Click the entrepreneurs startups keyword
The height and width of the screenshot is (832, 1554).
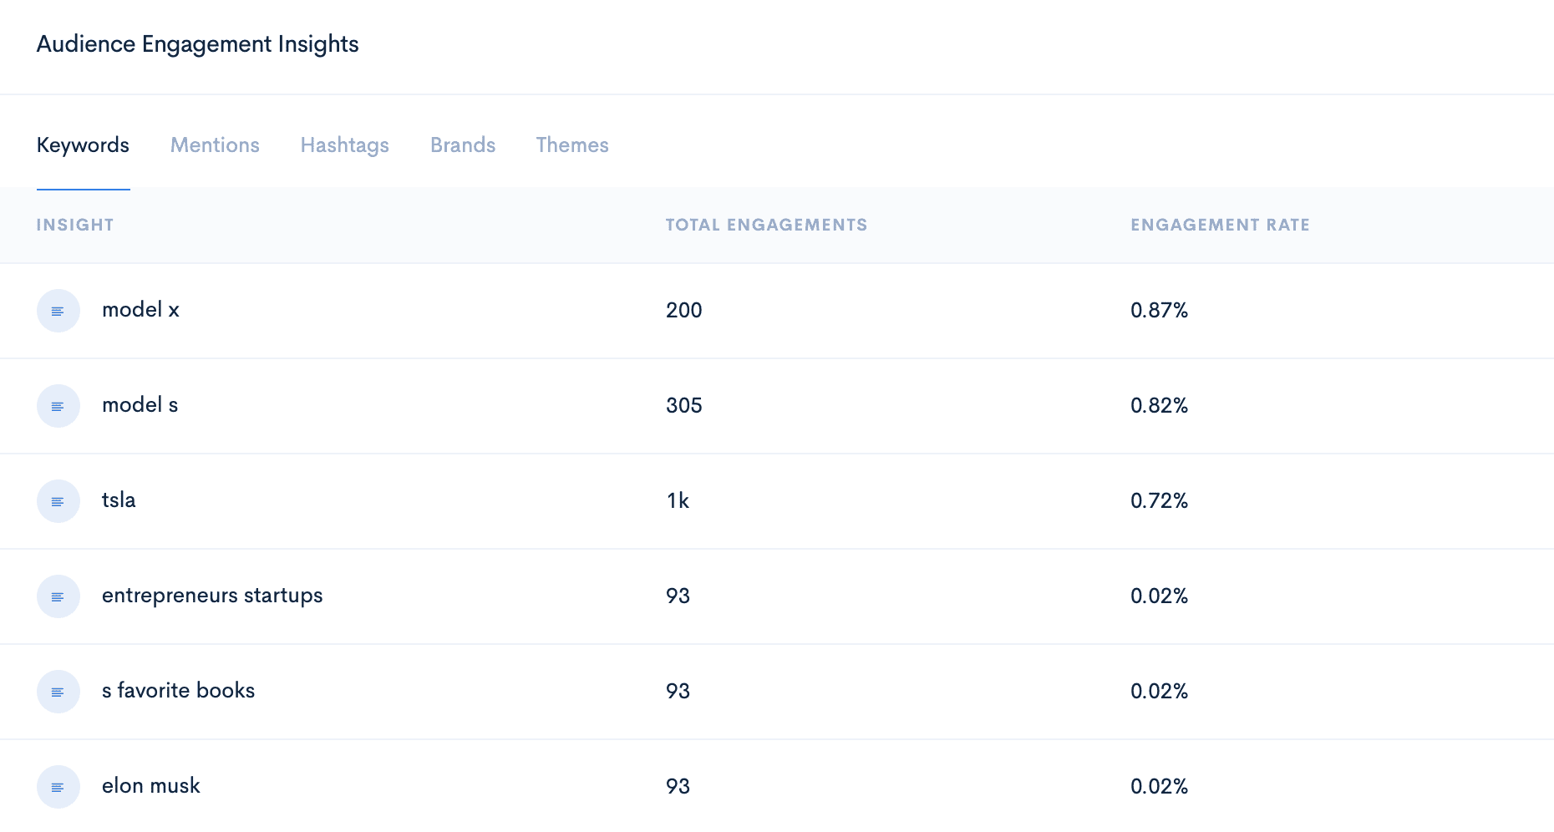point(212,596)
